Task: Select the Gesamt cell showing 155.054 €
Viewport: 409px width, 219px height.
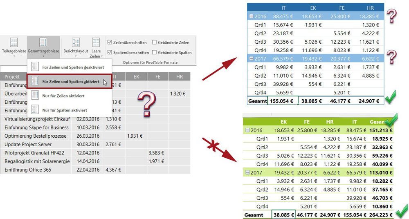Action: [282, 101]
